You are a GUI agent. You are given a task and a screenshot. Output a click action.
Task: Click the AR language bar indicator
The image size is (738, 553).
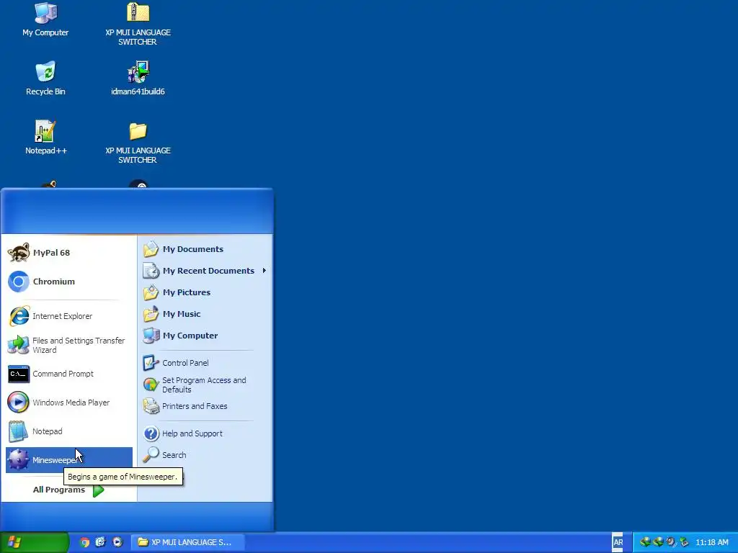click(618, 542)
